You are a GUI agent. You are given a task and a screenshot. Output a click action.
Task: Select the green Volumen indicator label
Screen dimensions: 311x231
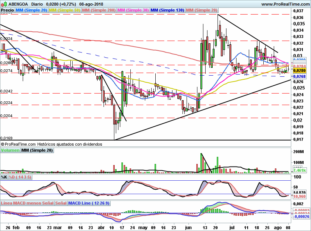(x=10, y=150)
